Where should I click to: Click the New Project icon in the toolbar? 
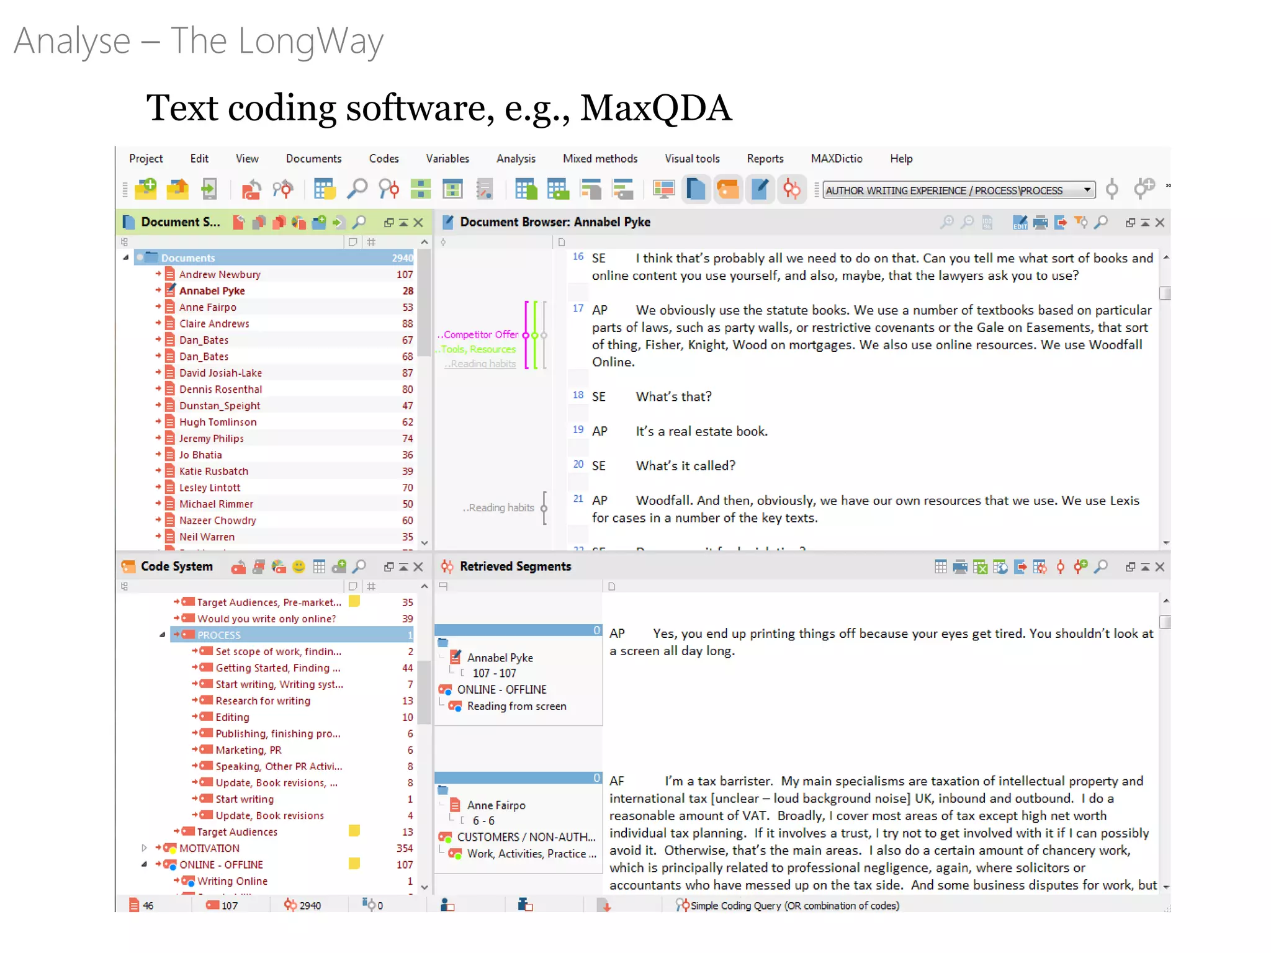click(146, 189)
